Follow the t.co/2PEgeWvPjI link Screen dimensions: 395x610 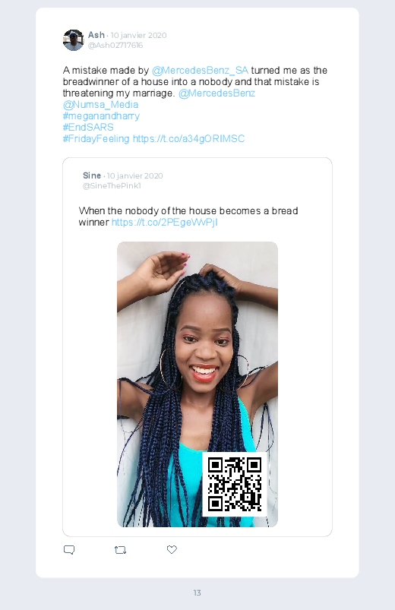tap(165, 222)
